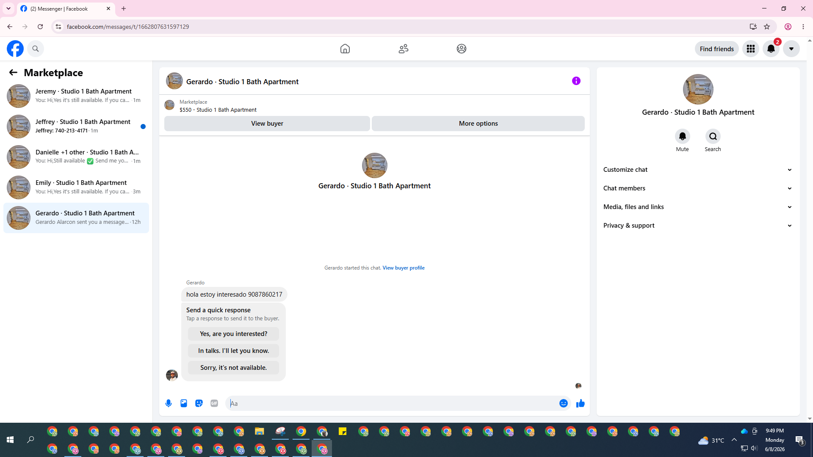Open File Explorer from the taskbar
The width and height of the screenshot is (813, 457).
(260, 432)
